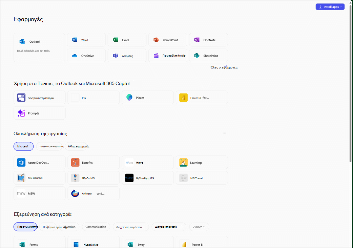353x248 pixels.
Task: Click the MS Connect icon
Action: (21, 178)
